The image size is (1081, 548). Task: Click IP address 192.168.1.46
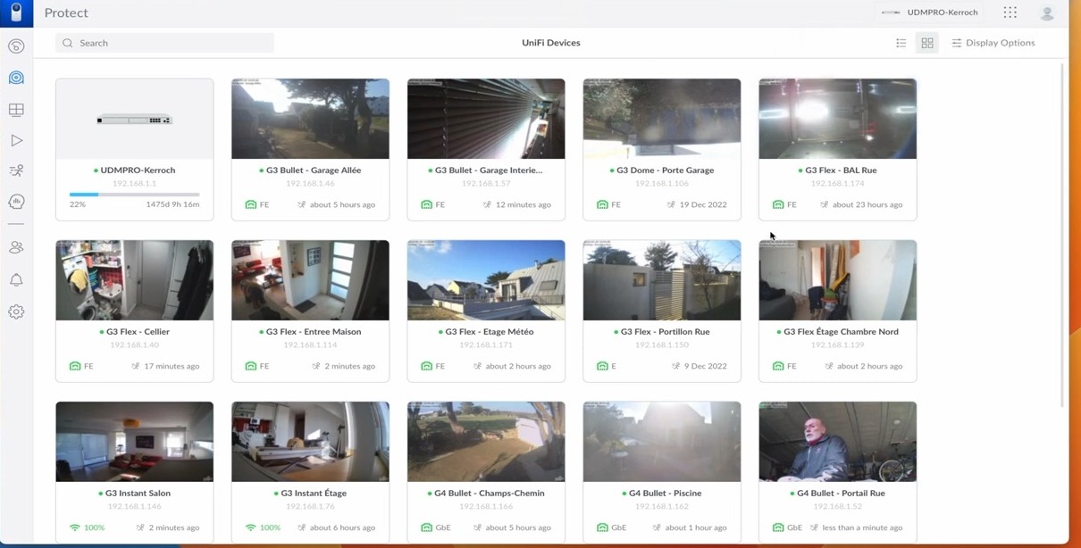tap(310, 184)
